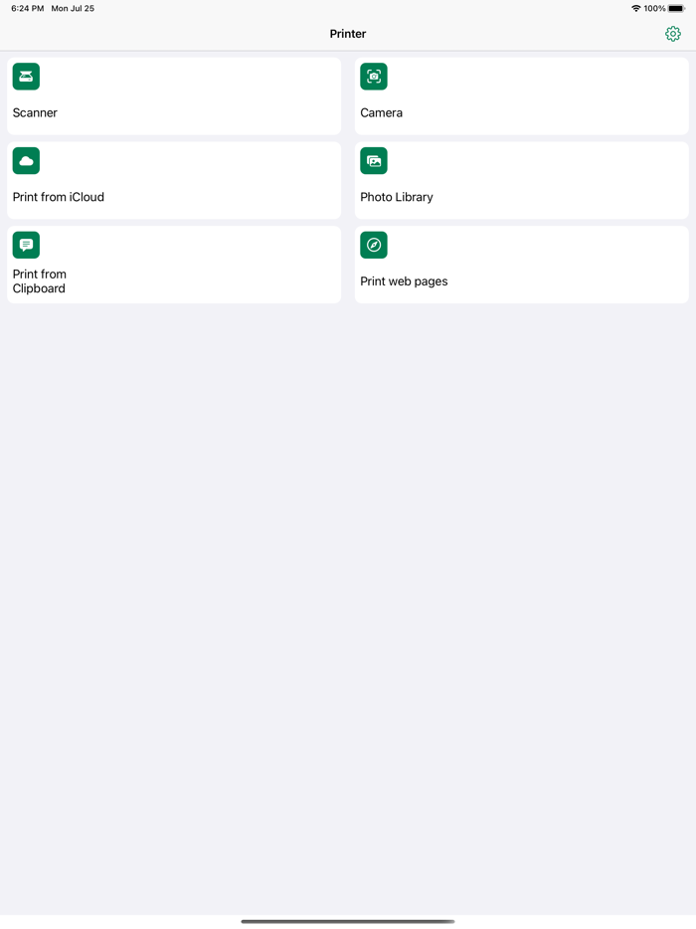This screenshot has height=929, width=696.
Task: Open the Photo Library option
Action: pyautogui.click(x=521, y=180)
